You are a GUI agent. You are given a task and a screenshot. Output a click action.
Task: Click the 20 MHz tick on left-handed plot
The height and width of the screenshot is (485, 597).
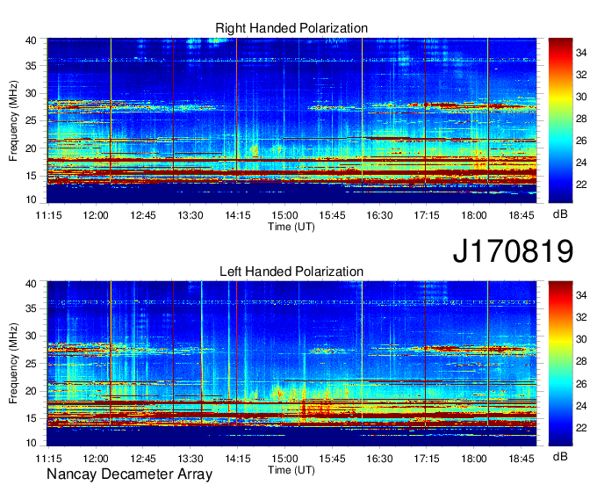31,391
